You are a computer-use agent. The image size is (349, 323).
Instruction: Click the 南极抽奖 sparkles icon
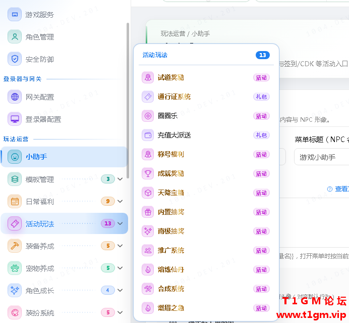pyautogui.click(x=148, y=231)
